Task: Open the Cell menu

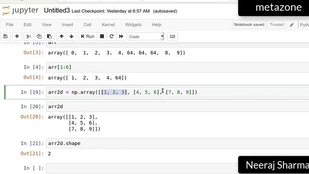Action: (87, 25)
